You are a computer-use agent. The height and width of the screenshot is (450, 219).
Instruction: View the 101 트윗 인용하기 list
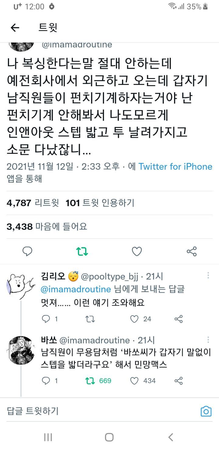[x=100, y=203]
